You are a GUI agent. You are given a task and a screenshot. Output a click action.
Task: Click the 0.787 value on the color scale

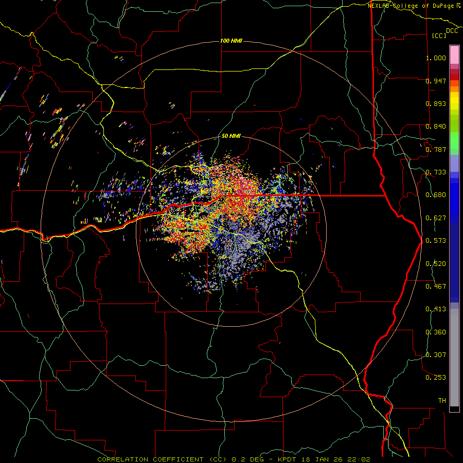pos(436,149)
